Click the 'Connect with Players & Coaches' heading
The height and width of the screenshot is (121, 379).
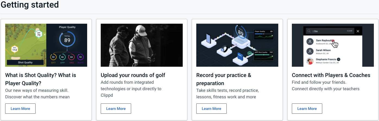331,75
